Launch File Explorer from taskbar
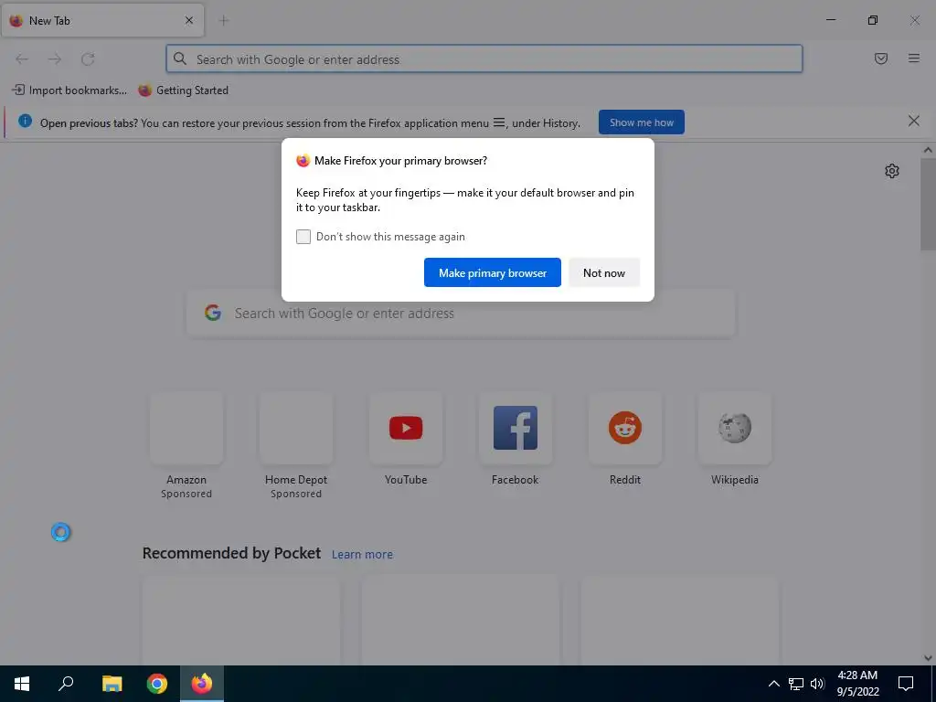 pos(112,684)
